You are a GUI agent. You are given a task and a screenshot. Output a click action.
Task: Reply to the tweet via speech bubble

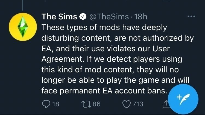pos(46,104)
